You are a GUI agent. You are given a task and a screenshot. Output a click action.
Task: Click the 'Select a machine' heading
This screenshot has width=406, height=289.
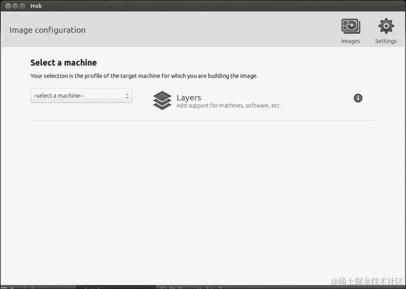pos(64,62)
